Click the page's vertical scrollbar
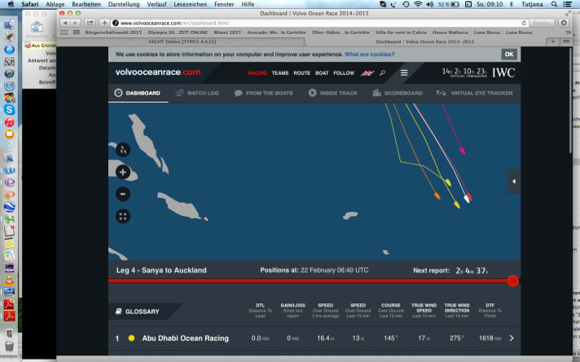 pos(570,100)
